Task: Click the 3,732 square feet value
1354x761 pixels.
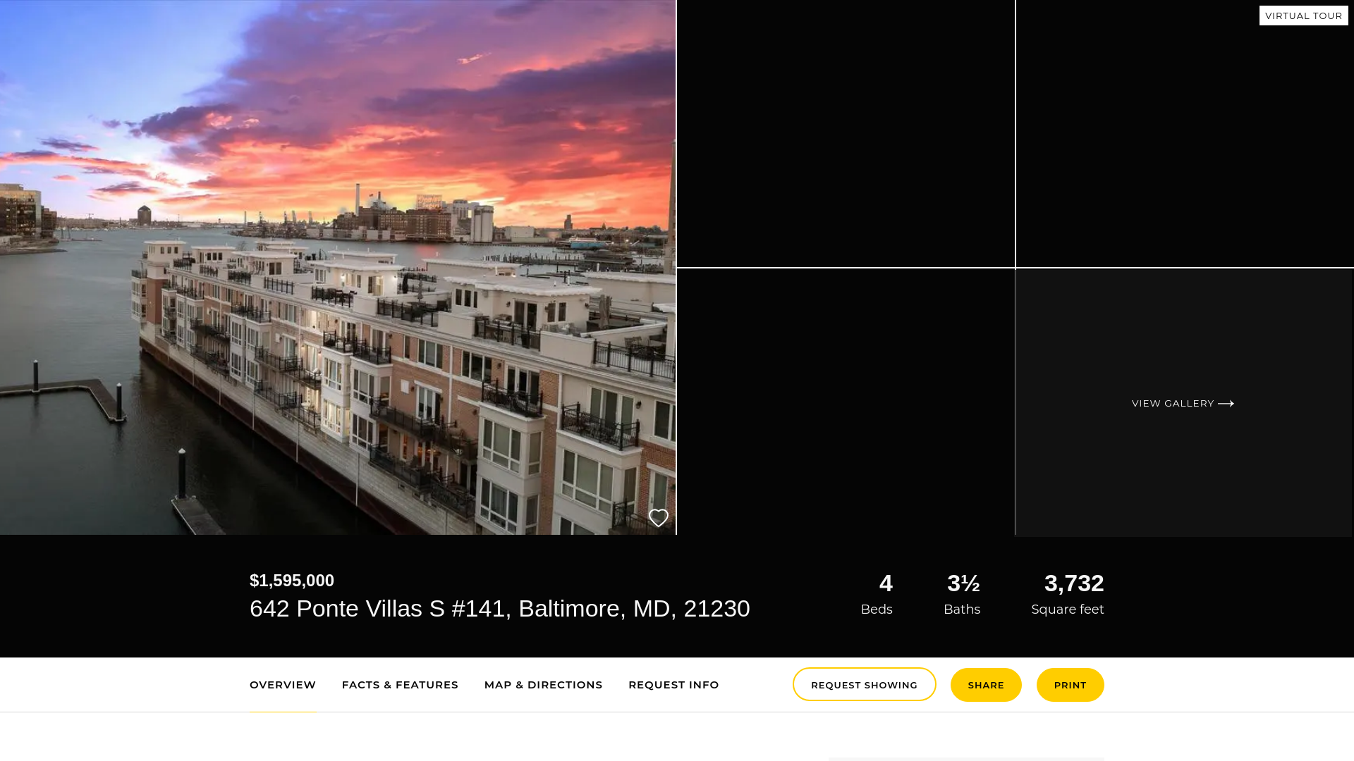Action: coord(1074,583)
